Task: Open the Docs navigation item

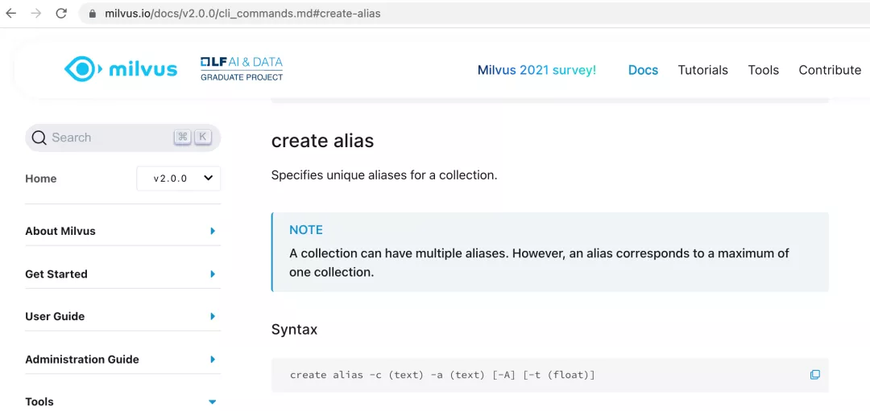Action: [643, 70]
